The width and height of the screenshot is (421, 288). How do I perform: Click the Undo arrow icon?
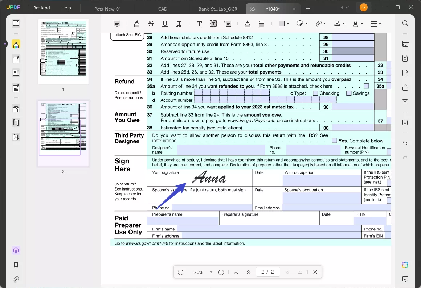point(405,143)
